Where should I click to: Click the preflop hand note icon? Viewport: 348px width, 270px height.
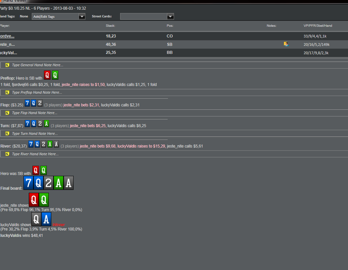click(x=7, y=92)
